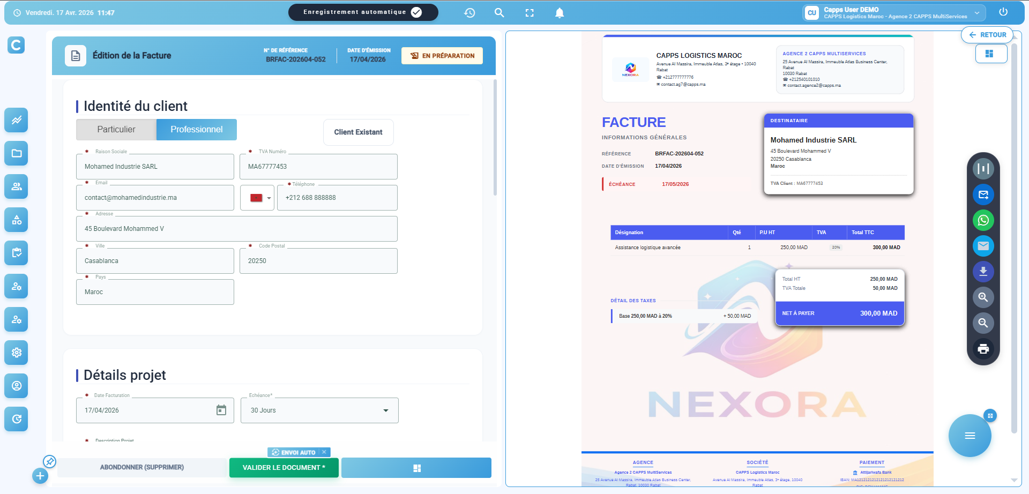Viewport: 1029px width, 494px height.
Task: Focus the Raison Sociale field
Action: [x=155, y=167]
